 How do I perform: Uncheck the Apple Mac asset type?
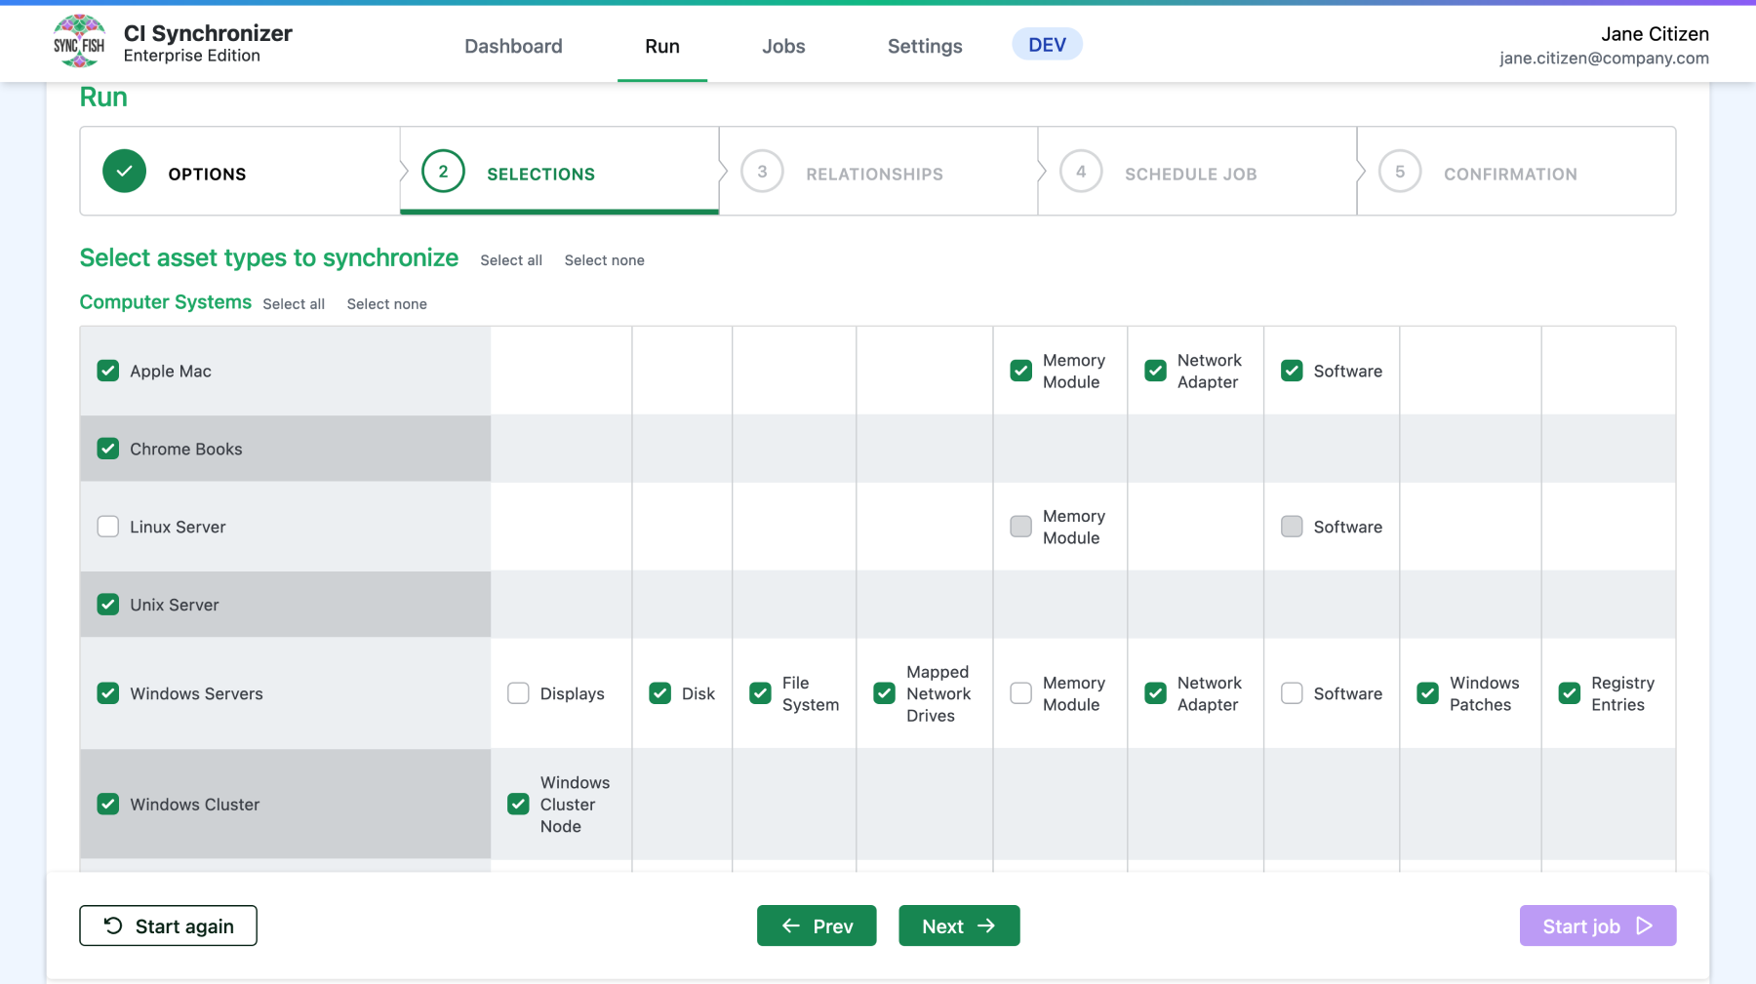pyautogui.click(x=107, y=371)
